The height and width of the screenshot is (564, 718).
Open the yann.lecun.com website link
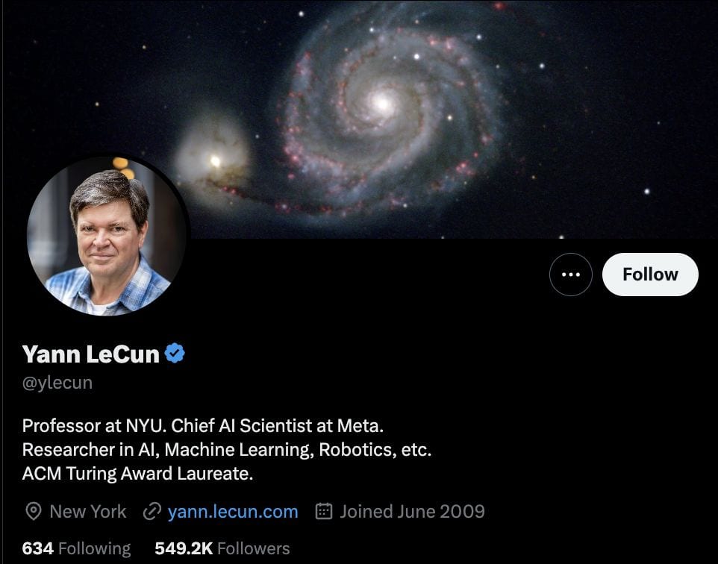point(233,511)
